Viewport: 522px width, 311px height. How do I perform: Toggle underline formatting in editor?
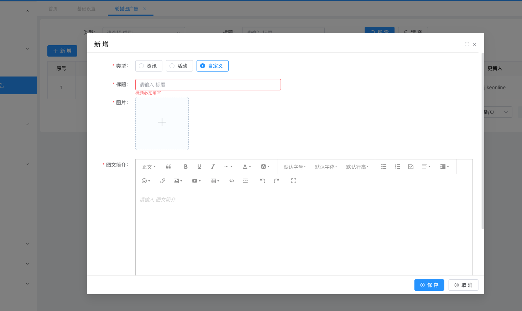pos(199,167)
